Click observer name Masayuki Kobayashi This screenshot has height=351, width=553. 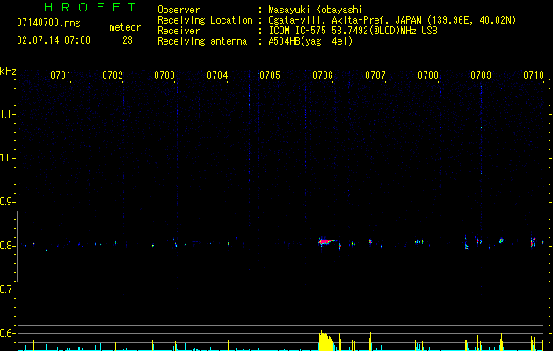coord(316,10)
